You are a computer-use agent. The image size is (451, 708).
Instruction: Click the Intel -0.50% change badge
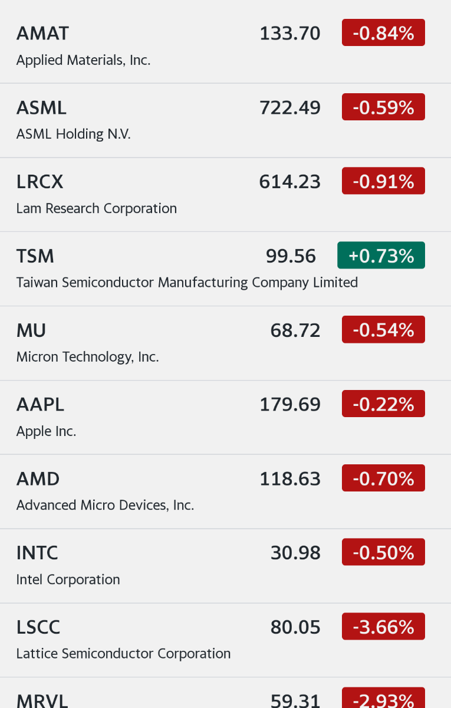click(x=383, y=552)
